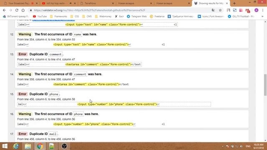Click highlighted textarea code in error 13
The image size is (267, 150).
click(x=98, y=64)
